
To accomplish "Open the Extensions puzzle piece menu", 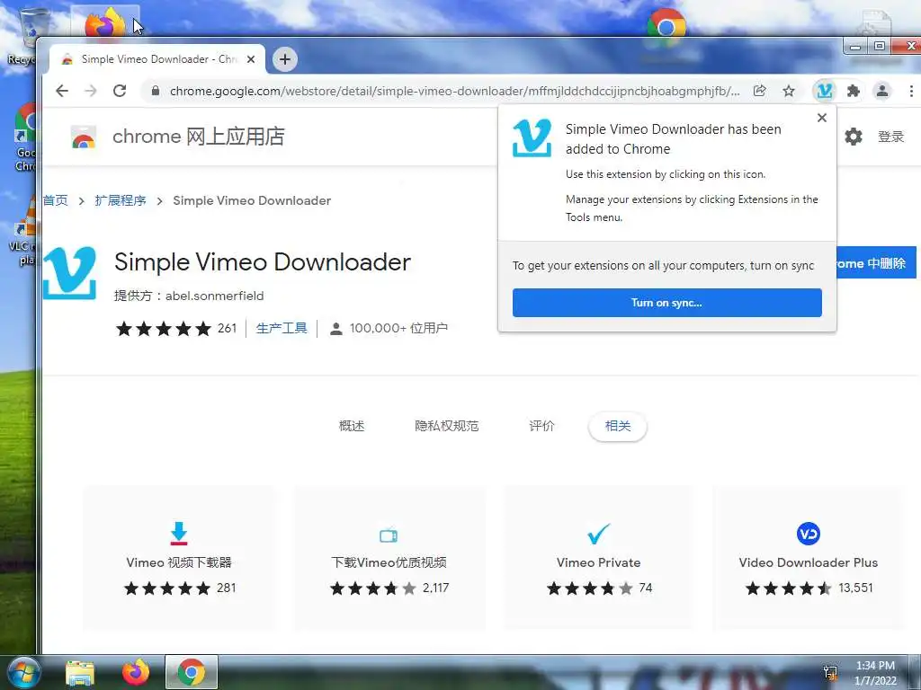I will (854, 91).
